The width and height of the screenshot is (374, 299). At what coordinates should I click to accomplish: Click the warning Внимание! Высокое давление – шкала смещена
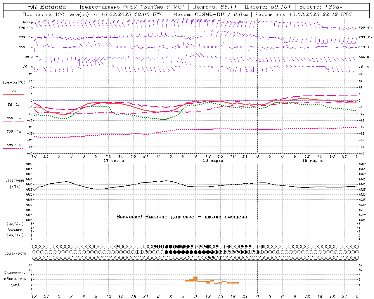coord(182,217)
